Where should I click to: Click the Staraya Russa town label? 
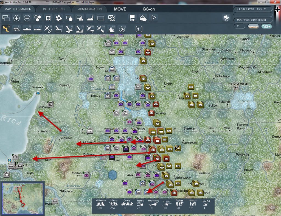242,126
